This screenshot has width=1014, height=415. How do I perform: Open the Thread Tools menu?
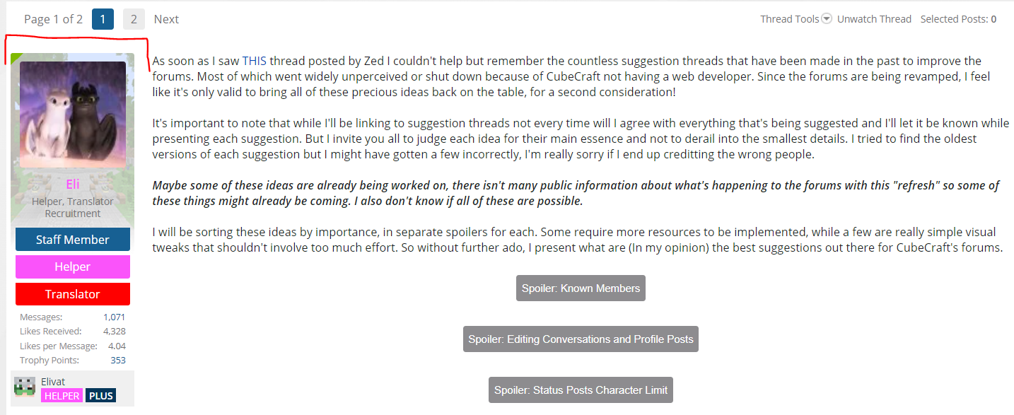(790, 19)
